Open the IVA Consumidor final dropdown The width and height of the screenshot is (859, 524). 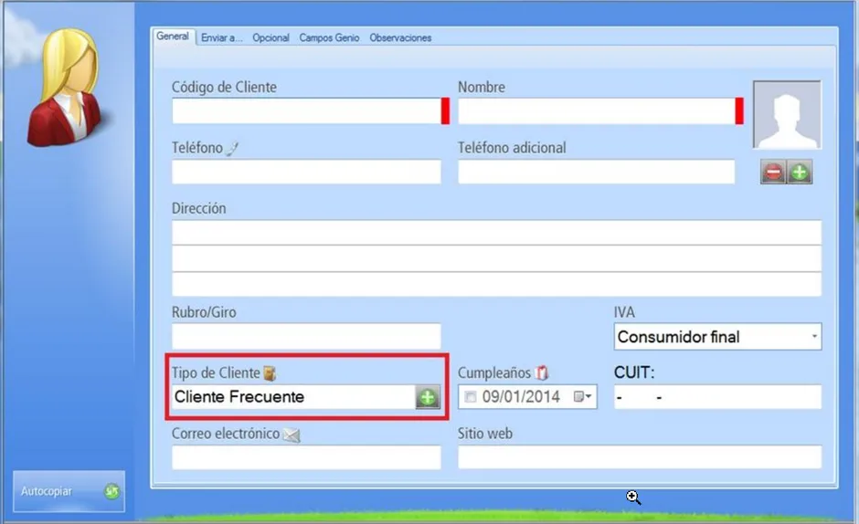pos(717,337)
